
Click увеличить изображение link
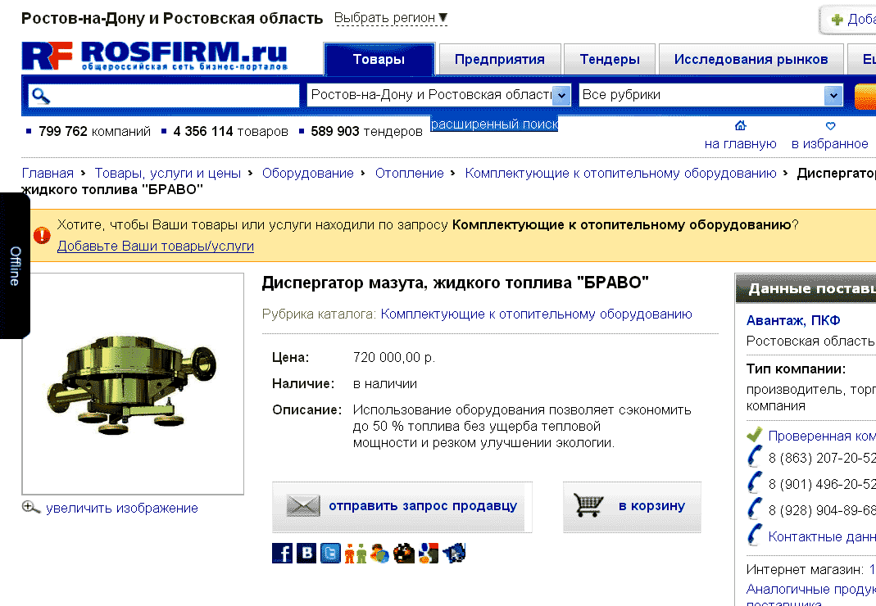tap(122, 509)
